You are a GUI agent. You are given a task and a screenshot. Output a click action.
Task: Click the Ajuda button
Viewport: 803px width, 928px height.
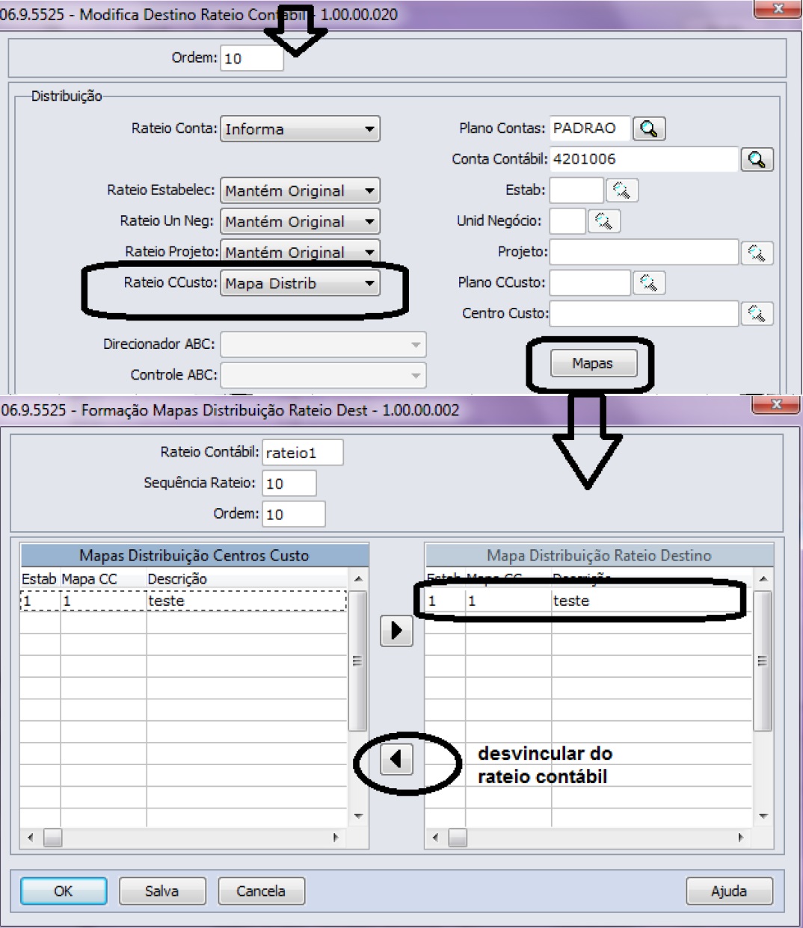coord(730,891)
